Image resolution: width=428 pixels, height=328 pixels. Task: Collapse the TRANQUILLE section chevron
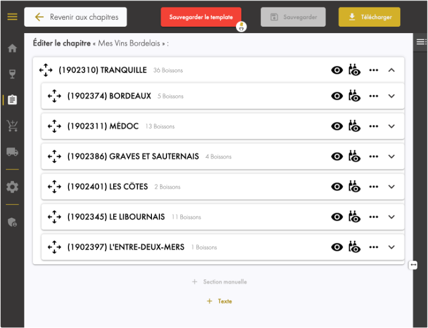click(391, 70)
